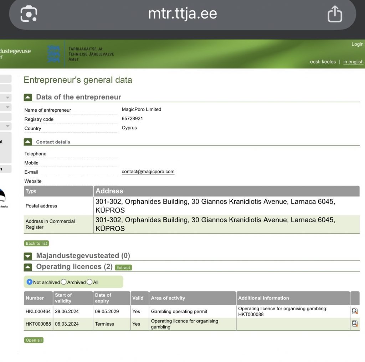Tap the share icon in browser bar
Screen dimensions: 365x362
pyautogui.click(x=335, y=14)
